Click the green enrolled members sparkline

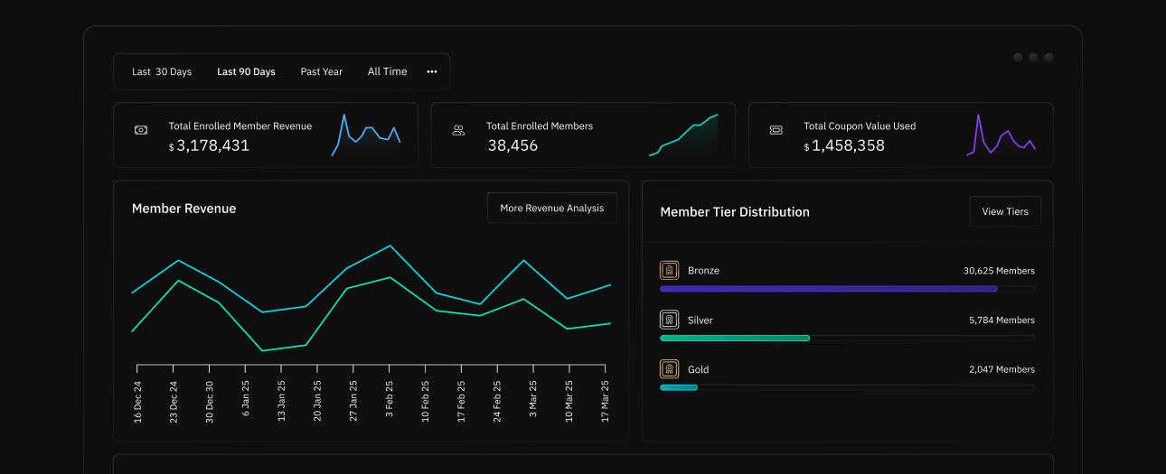point(683,135)
